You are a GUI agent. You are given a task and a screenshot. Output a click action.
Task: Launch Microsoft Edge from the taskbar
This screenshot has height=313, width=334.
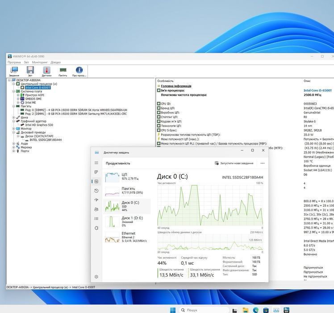pos(255,310)
